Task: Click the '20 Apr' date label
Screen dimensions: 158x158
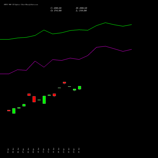Action: click(x=58, y=150)
